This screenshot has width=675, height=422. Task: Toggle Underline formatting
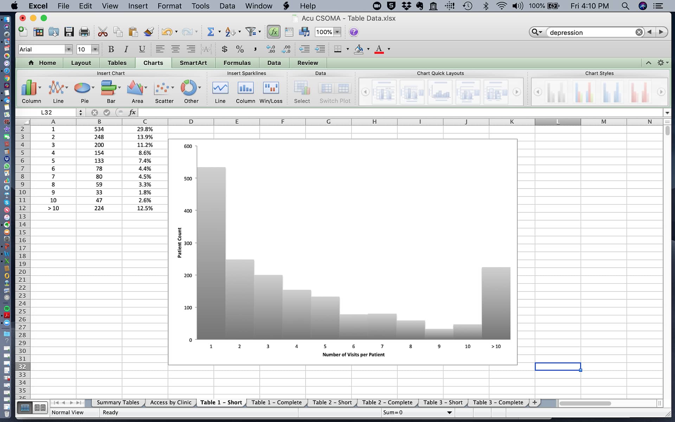point(142,49)
